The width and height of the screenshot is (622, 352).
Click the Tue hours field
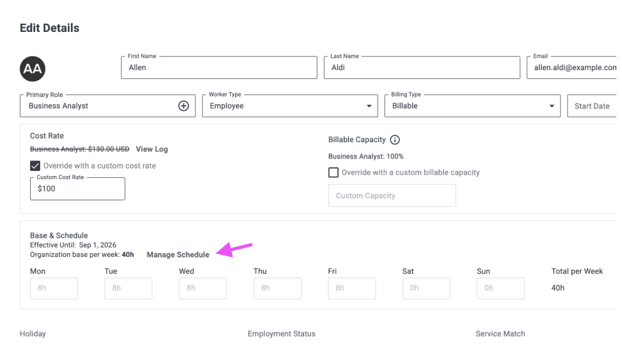pyautogui.click(x=128, y=288)
